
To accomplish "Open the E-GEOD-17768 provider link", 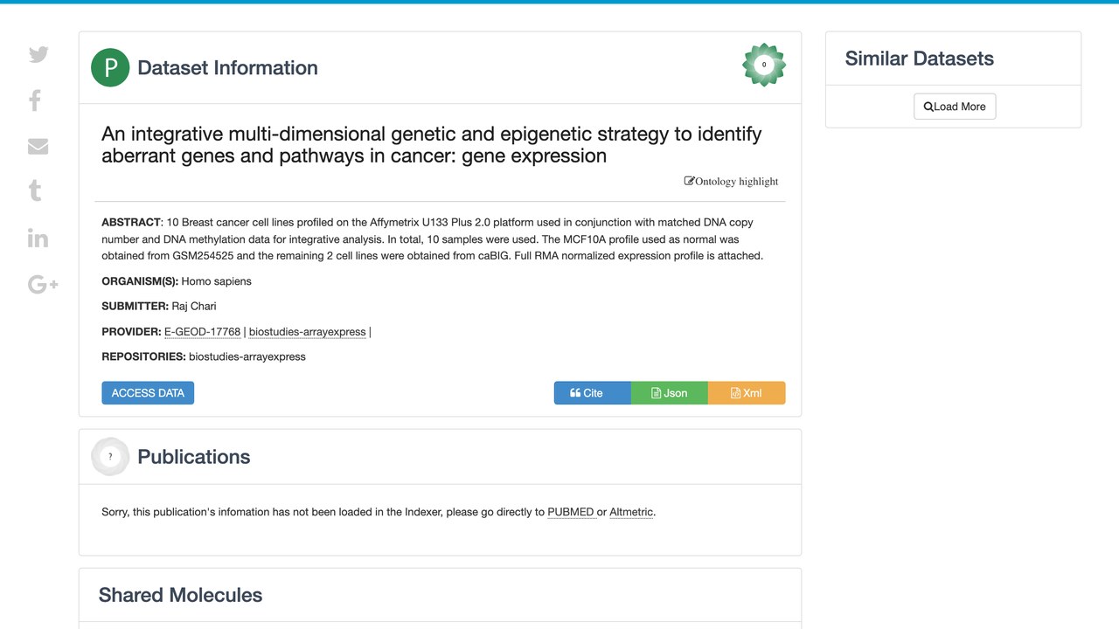I will (202, 332).
